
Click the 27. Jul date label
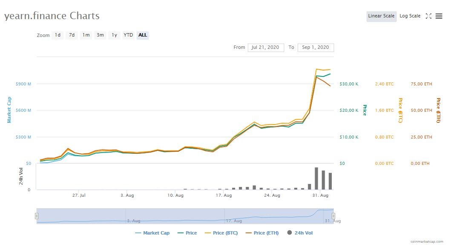pos(79,195)
